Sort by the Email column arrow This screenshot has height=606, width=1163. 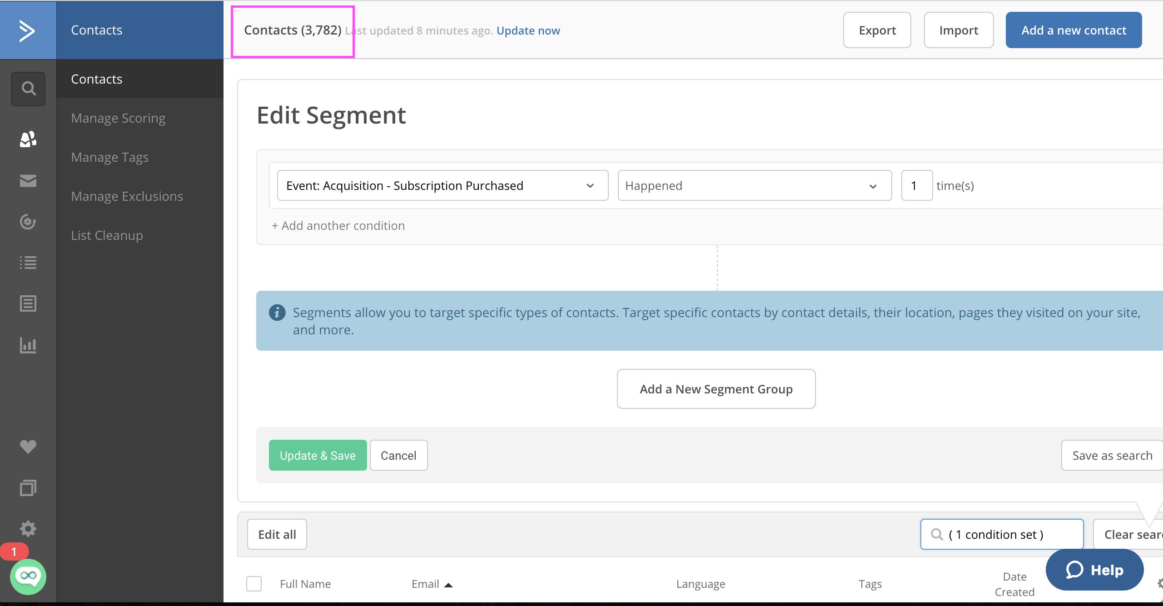coord(448,585)
